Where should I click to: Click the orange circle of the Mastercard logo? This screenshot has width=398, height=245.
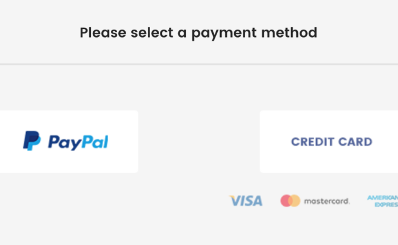point(295,201)
